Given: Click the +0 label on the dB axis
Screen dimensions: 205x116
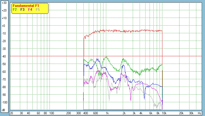Looking at the screenshot, I should point(4,26).
